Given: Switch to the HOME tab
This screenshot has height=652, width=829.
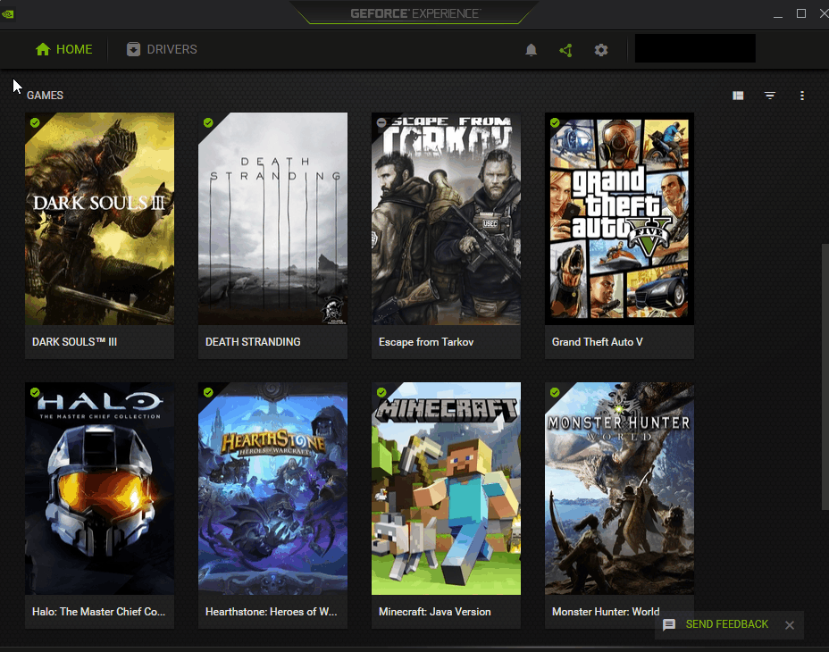Looking at the screenshot, I should click(63, 49).
